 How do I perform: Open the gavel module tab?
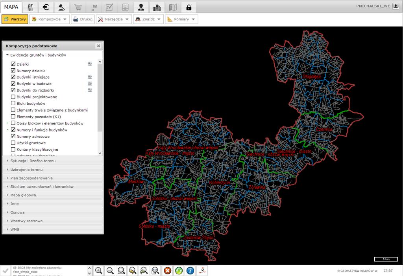62,7
